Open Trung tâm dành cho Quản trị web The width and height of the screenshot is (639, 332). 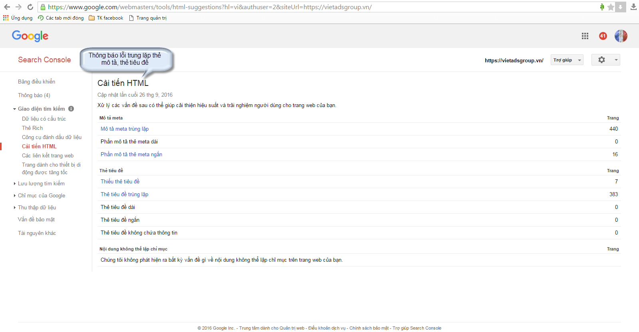coord(272,328)
